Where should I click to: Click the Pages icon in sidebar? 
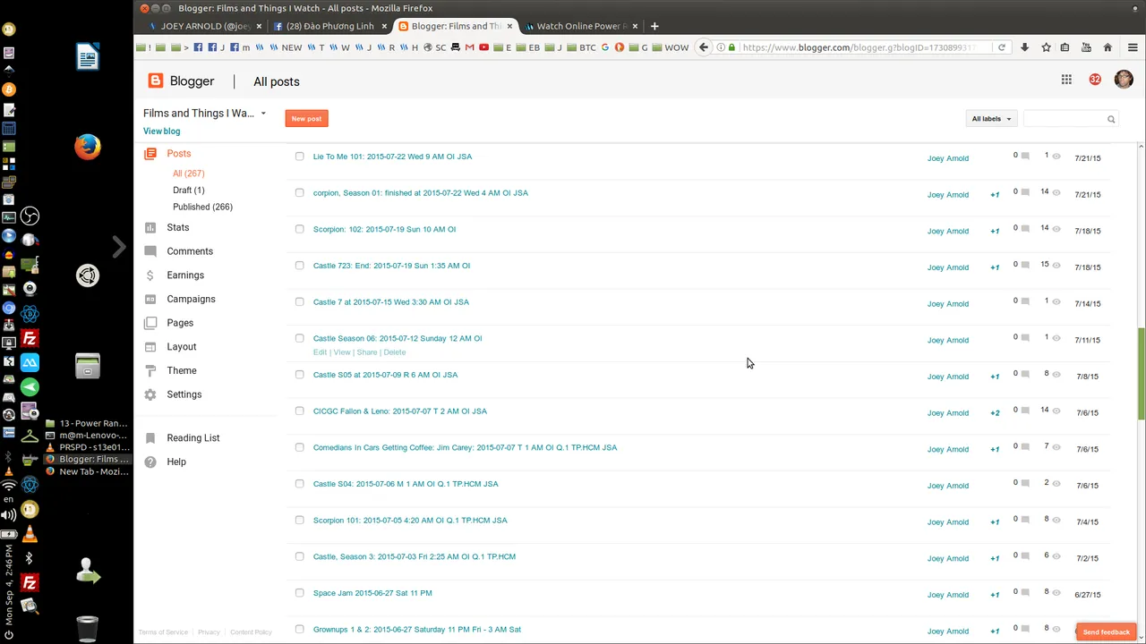coord(150,323)
